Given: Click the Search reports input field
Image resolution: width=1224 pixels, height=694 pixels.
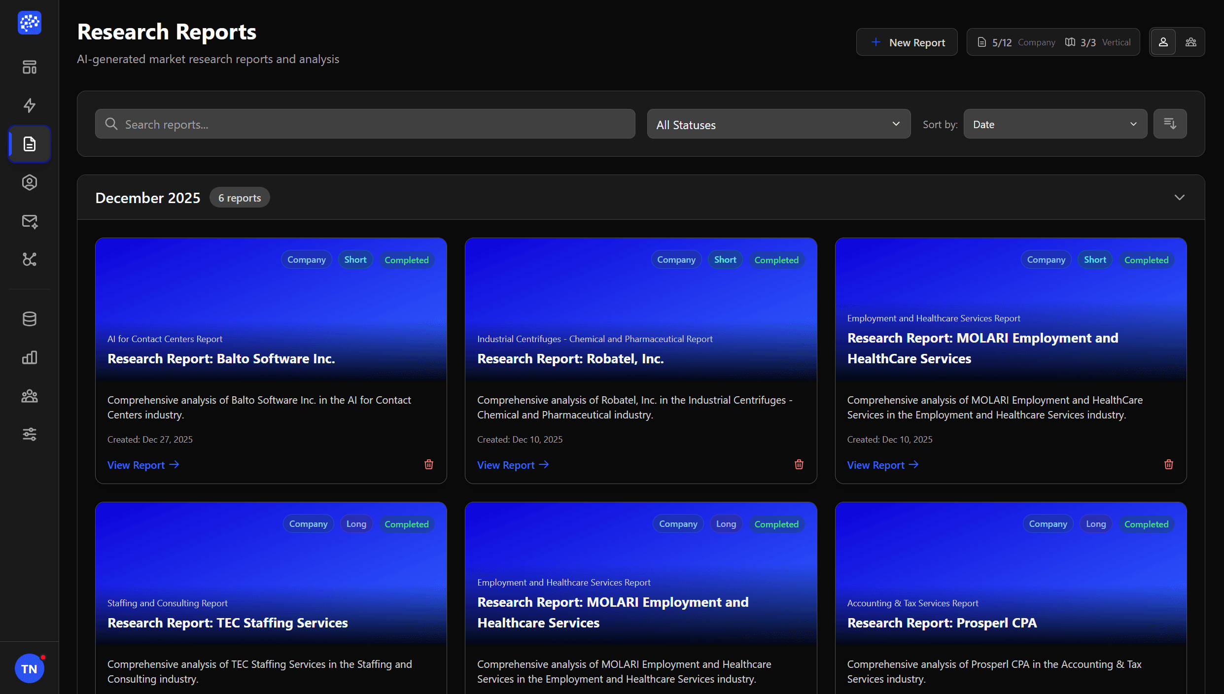Looking at the screenshot, I should pyautogui.click(x=365, y=124).
